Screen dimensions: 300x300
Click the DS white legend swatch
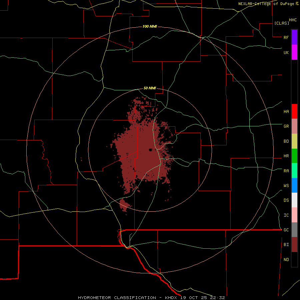tap(294, 200)
